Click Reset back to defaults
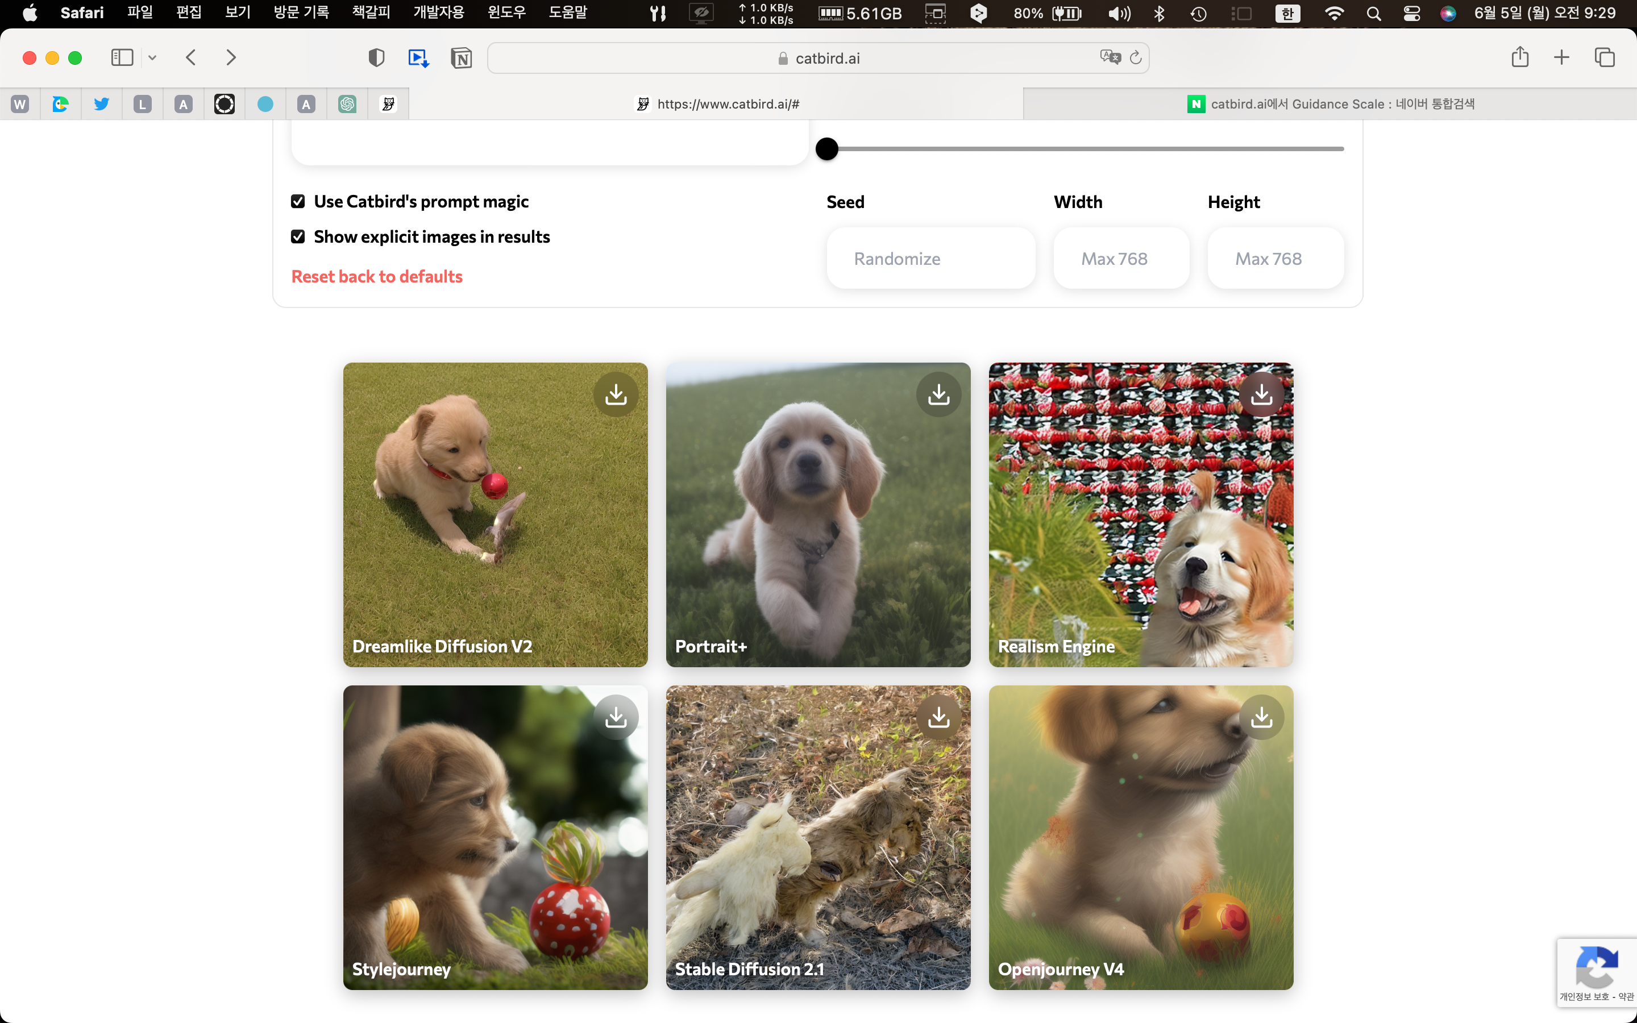Viewport: 1637px width, 1023px height. [377, 277]
